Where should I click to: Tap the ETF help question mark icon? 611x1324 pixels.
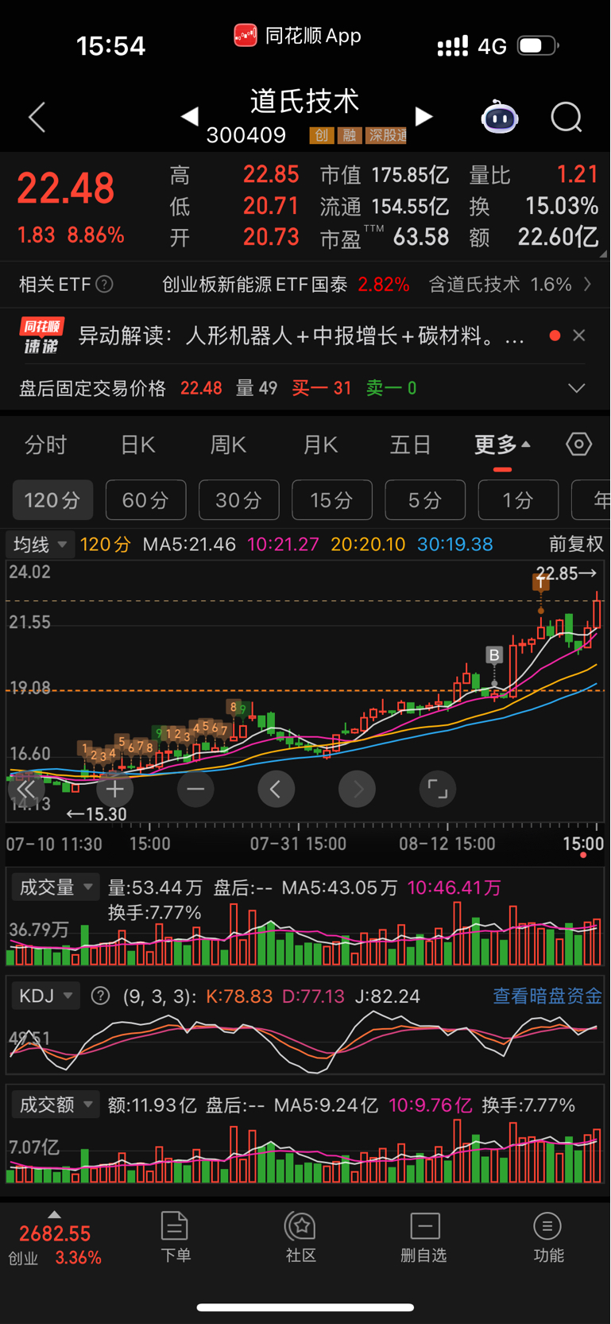click(x=104, y=284)
